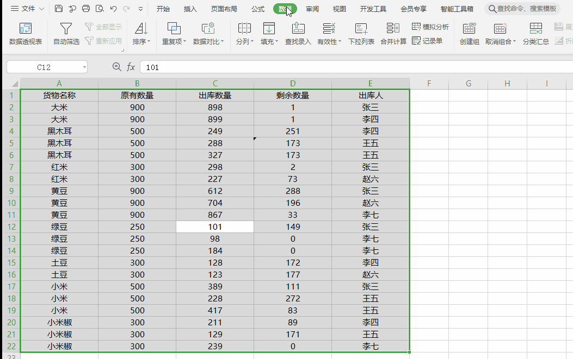Expand the 分列 dropdown arrow
573x359 pixels.
coord(252,42)
